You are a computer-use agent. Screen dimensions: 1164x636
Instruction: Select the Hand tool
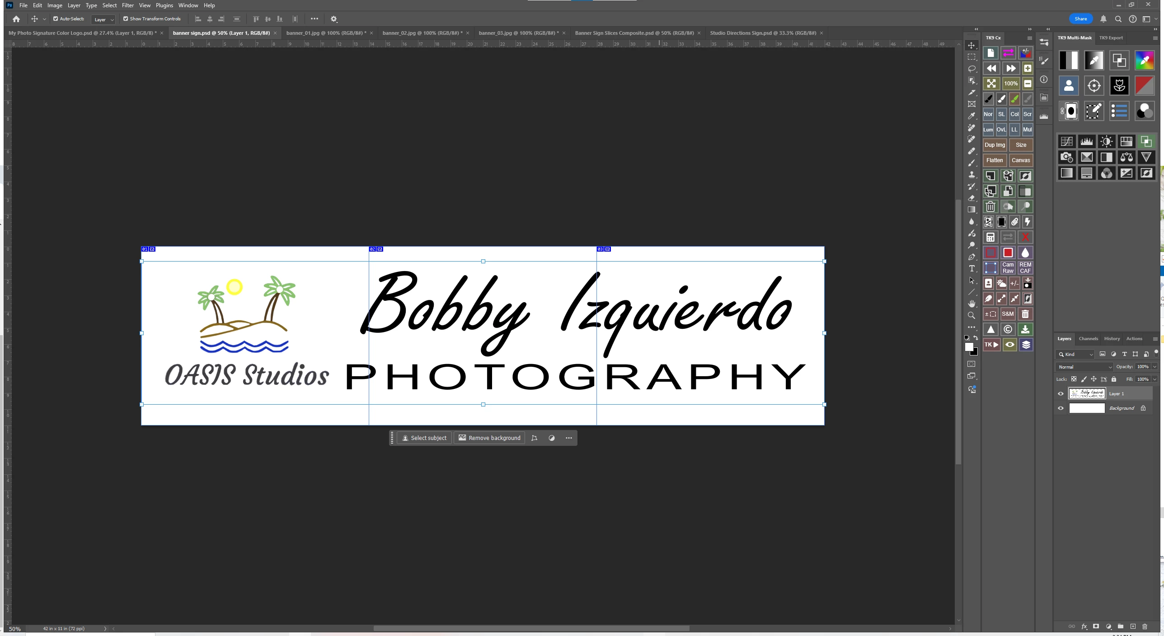[972, 304]
